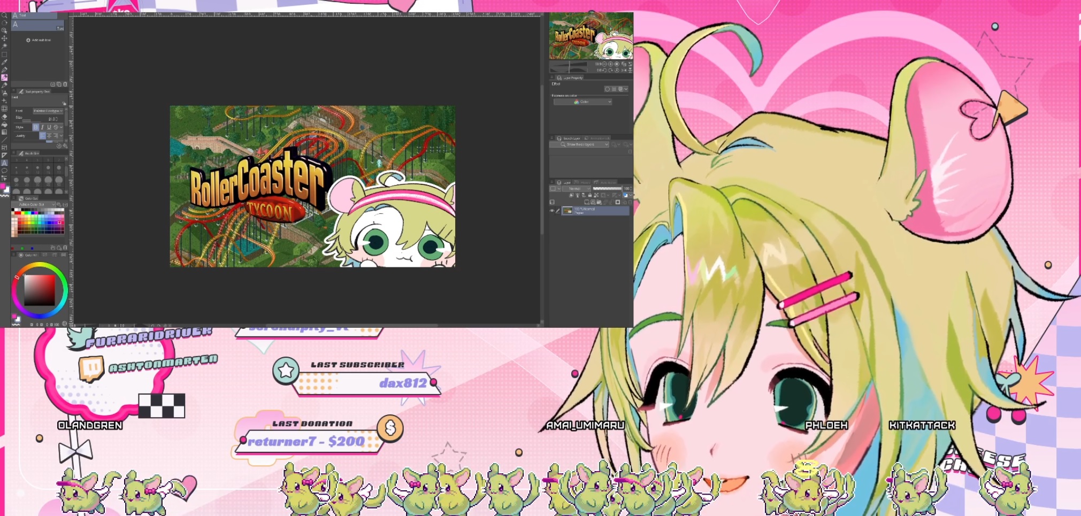Switch to Auto Action tab
This screenshot has height=516, width=1081.
click(x=605, y=182)
